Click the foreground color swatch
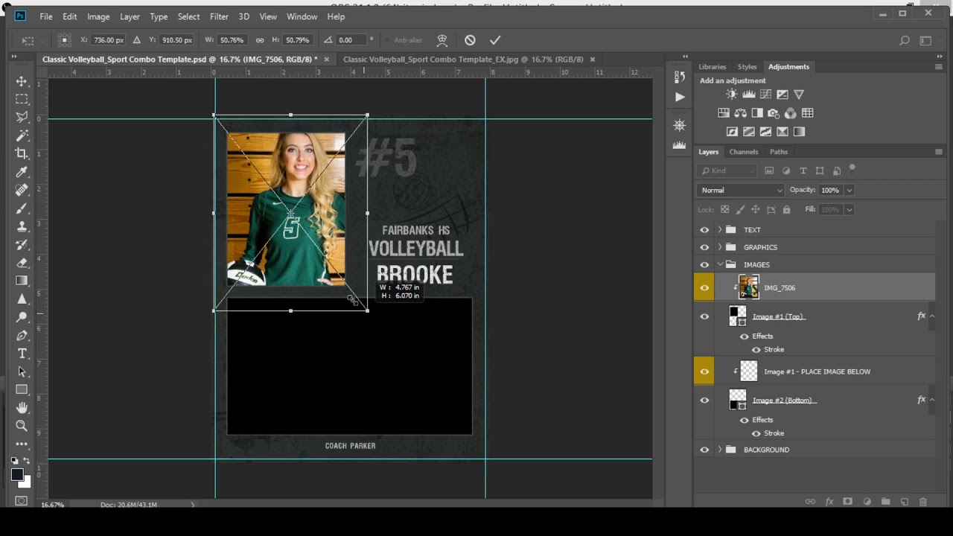 click(17, 476)
